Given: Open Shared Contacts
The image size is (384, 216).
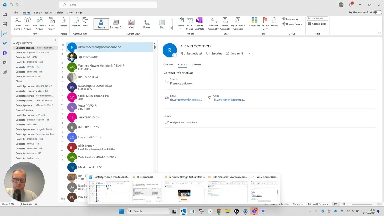Looking at the screenshot, I should [238, 24].
